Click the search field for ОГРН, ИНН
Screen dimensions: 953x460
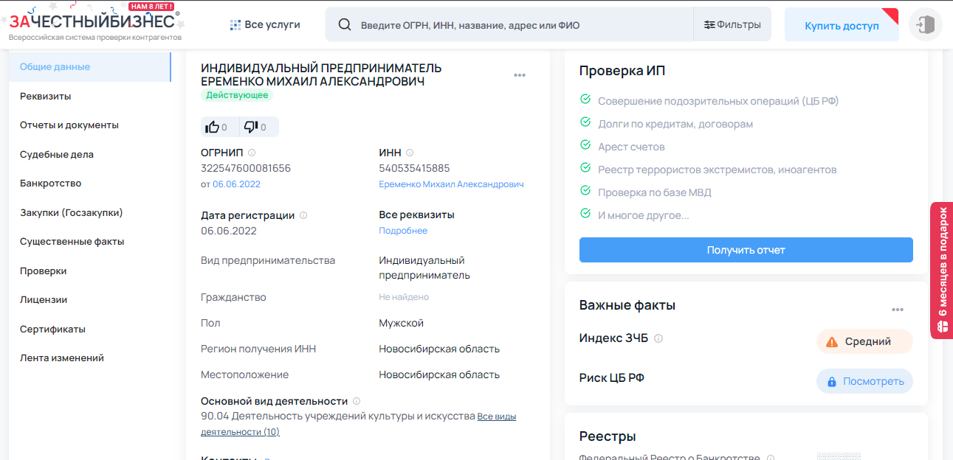(x=517, y=25)
